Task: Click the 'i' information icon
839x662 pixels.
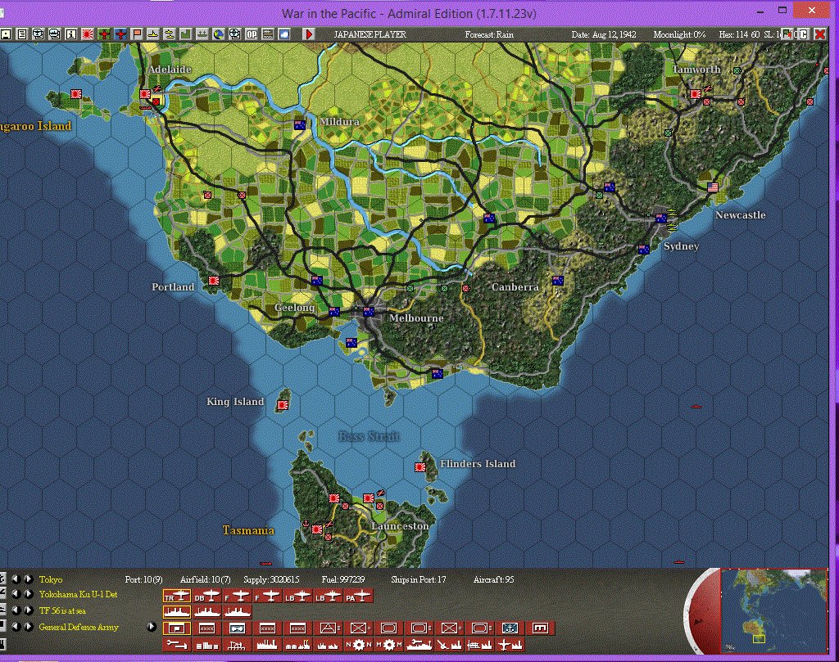Action: click(x=71, y=34)
